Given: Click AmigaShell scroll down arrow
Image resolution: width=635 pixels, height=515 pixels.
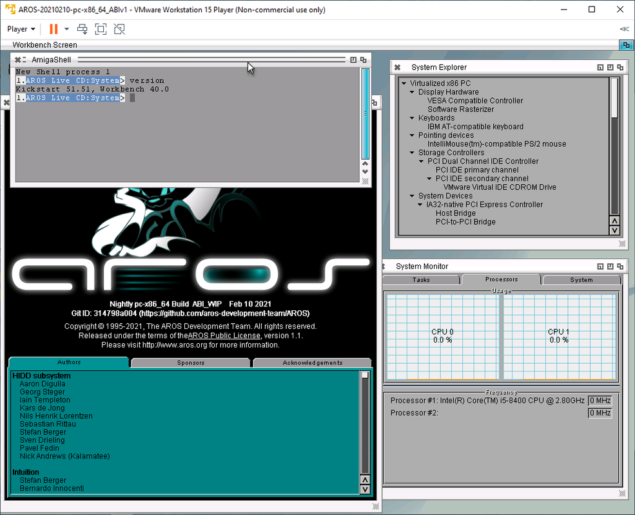Looking at the screenshot, I should [x=366, y=171].
